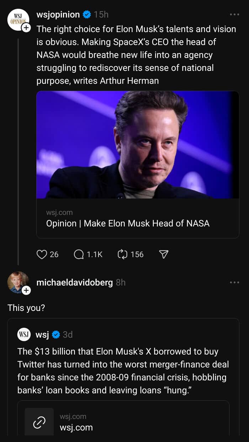Image resolution: width=249 pixels, height=442 pixels.
Task: Like the wsjopinion post with the heart icon
Action: [x=42, y=254]
